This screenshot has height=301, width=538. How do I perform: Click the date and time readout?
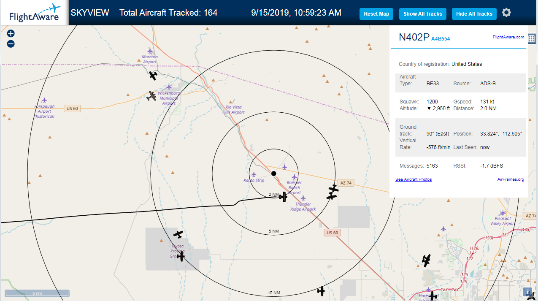pos(296,13)
